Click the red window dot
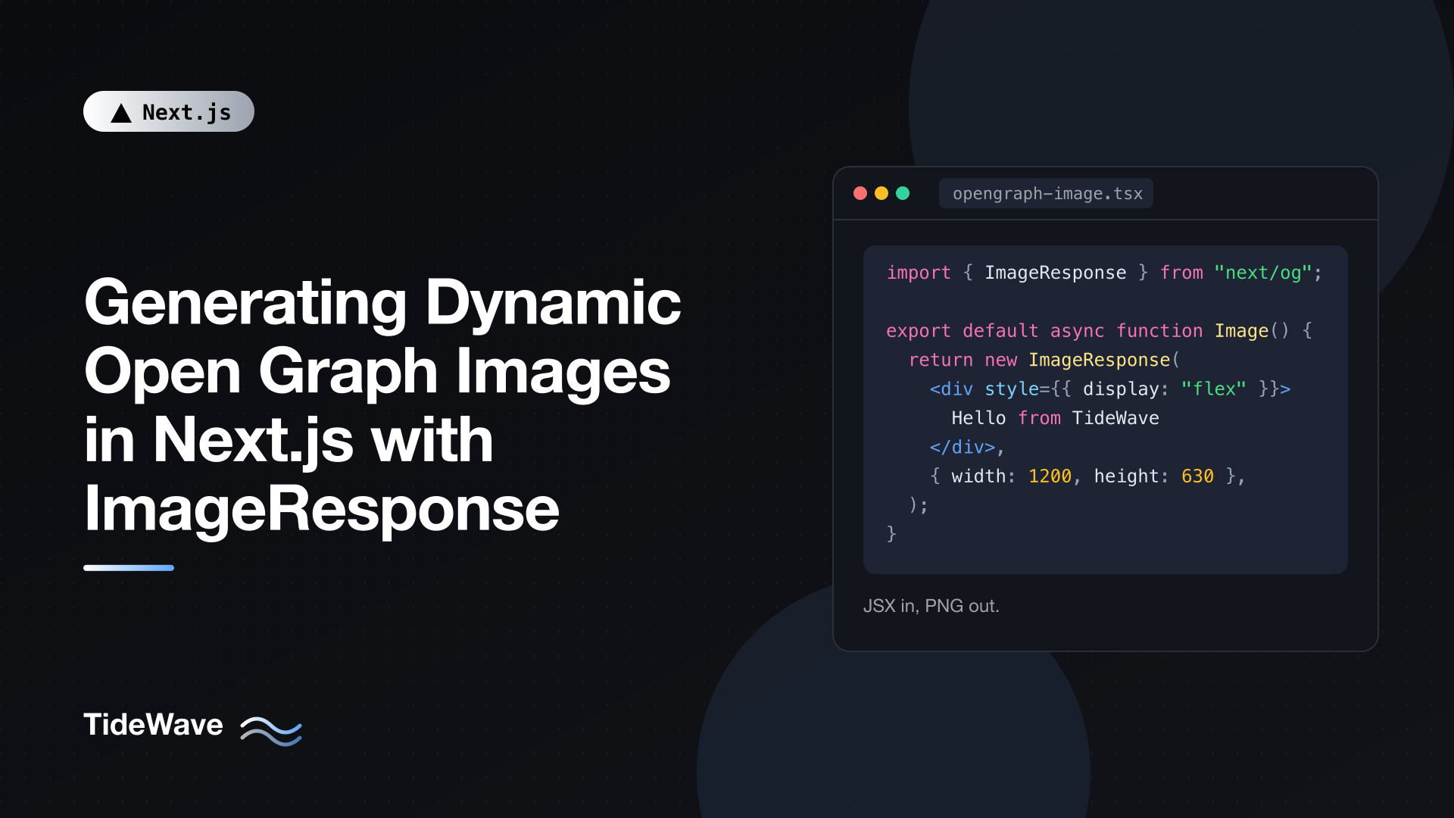 [860, 193]
